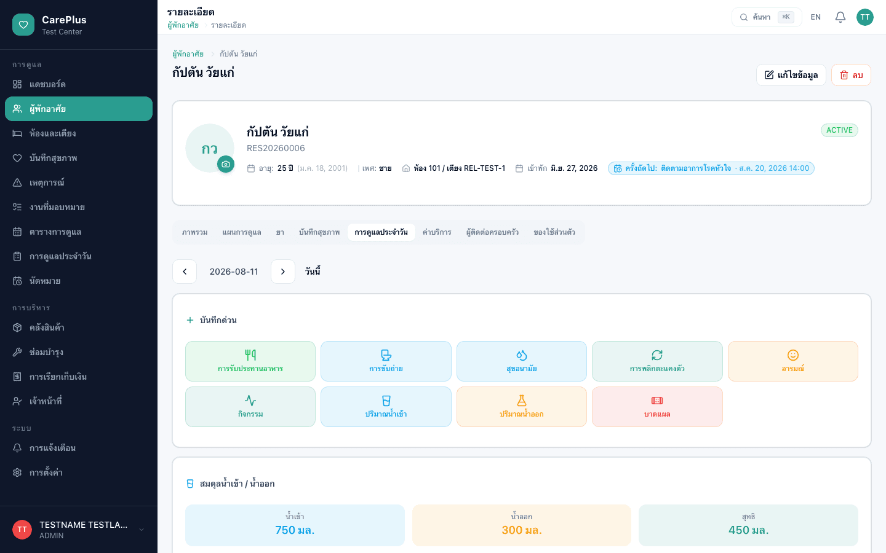Screen dimensions: 886x553
Task: Select งานที่มอบหมาย in the sidebar
Action: (79, 207)
